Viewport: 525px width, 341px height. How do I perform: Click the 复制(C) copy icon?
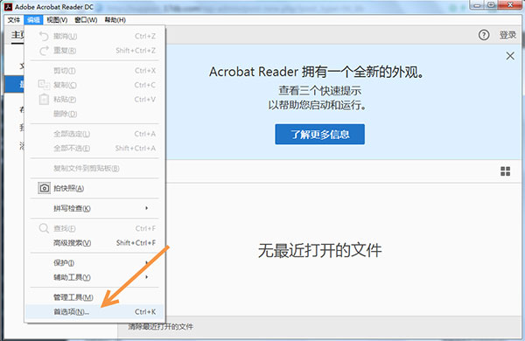tap(44, 85)
